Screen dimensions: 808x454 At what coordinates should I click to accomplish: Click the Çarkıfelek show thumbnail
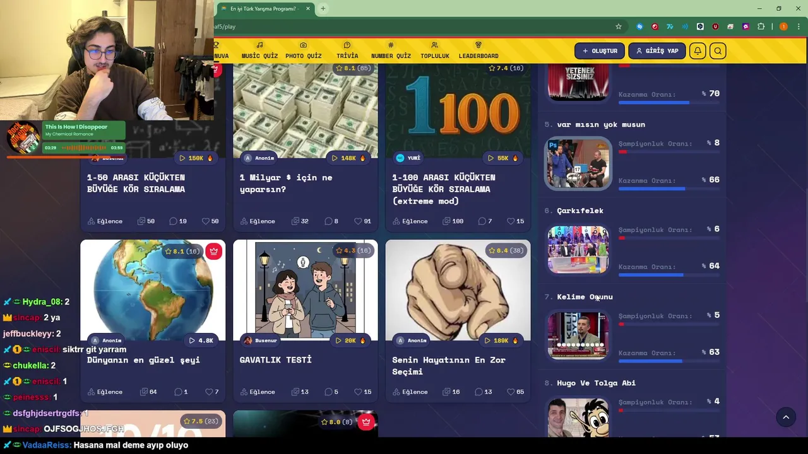[x=578, y=250]
